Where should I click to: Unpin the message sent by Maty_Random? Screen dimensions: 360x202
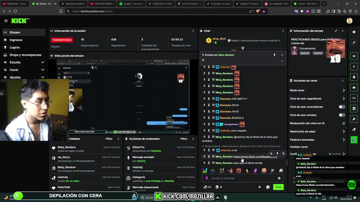274,55
